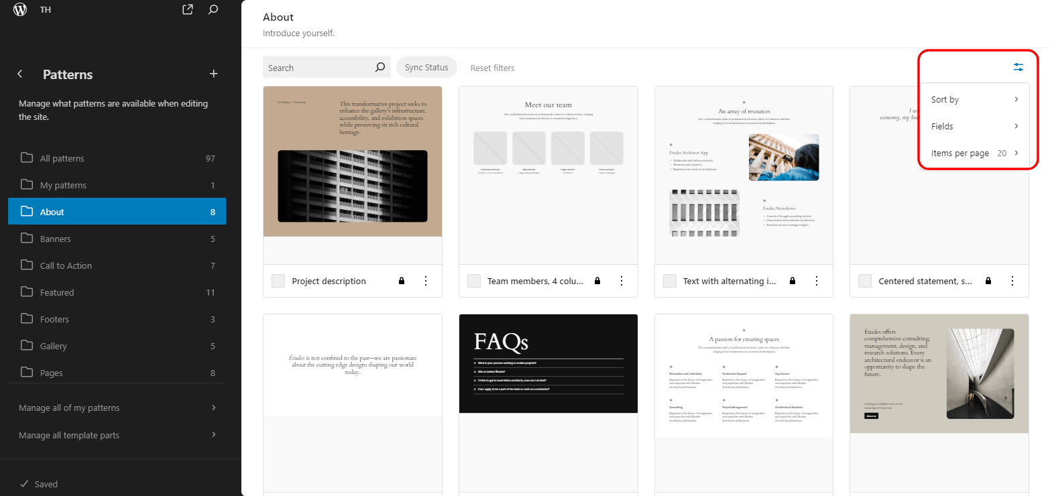The height and width of the screenshot is (496, 1050).
Task: Select the All patterns category
Action: click(x=62, y=158)
